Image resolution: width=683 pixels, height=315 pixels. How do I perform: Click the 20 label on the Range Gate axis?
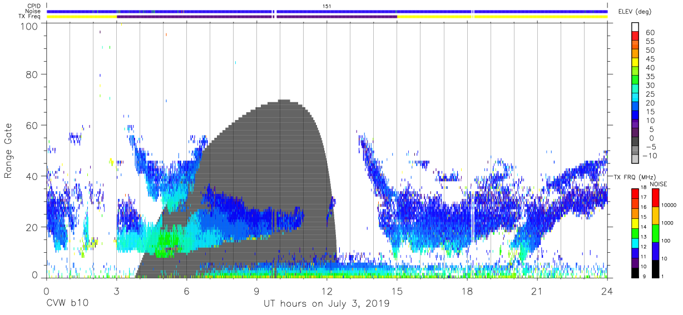click(32, 227)
